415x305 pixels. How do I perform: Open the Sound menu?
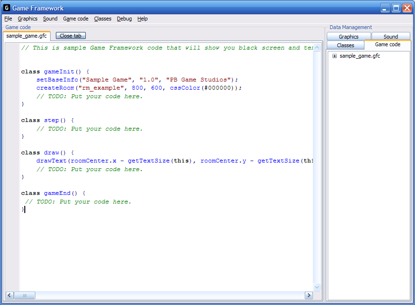tap(50, 19)
